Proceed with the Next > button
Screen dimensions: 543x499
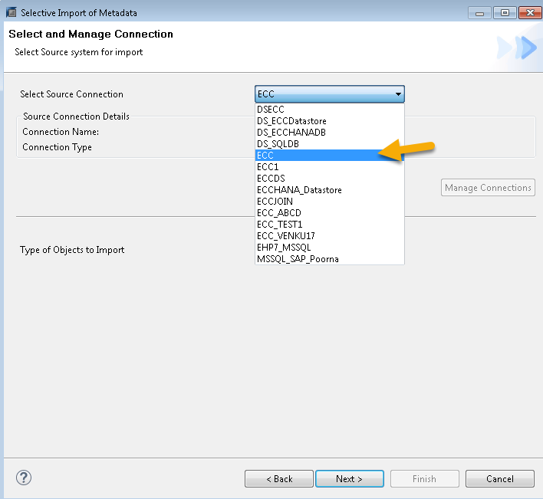coord(350,479)
